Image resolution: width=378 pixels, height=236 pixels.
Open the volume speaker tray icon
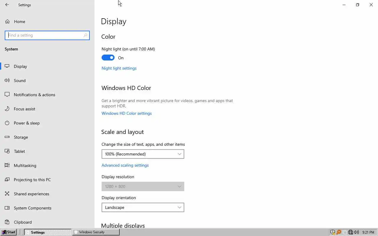pyautogui.click(x=356, y=232)
